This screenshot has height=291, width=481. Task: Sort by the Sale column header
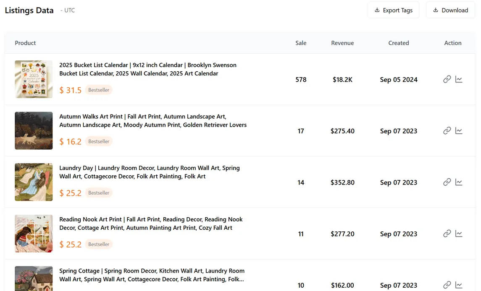click(x=301, y=43)
